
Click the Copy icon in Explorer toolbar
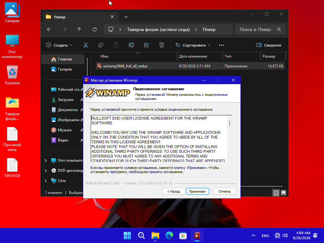pos(101,45)
